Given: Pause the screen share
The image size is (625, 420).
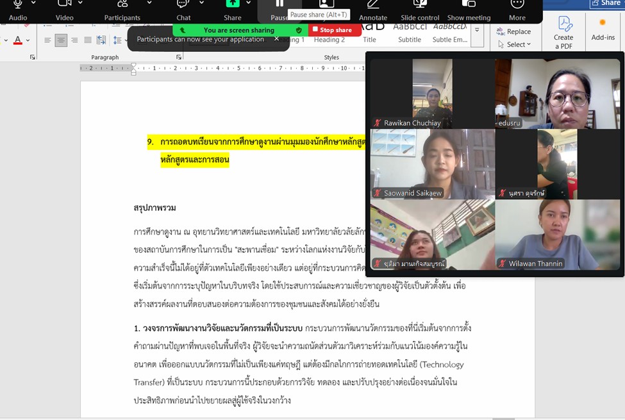Looking at the screenshot, I should click(x=279, y=5).
